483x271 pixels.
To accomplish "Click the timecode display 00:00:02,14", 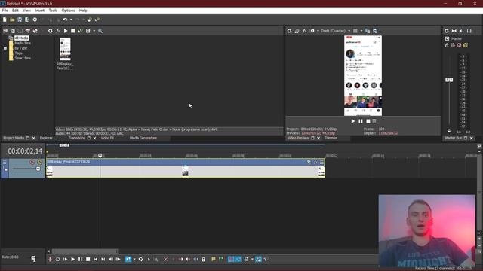I will pyautogui.click(x=25, y=151).
